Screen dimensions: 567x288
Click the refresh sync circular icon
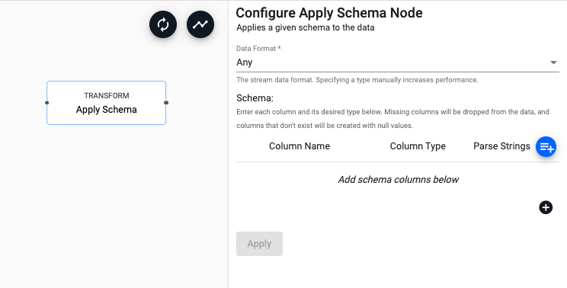[163, 24]
